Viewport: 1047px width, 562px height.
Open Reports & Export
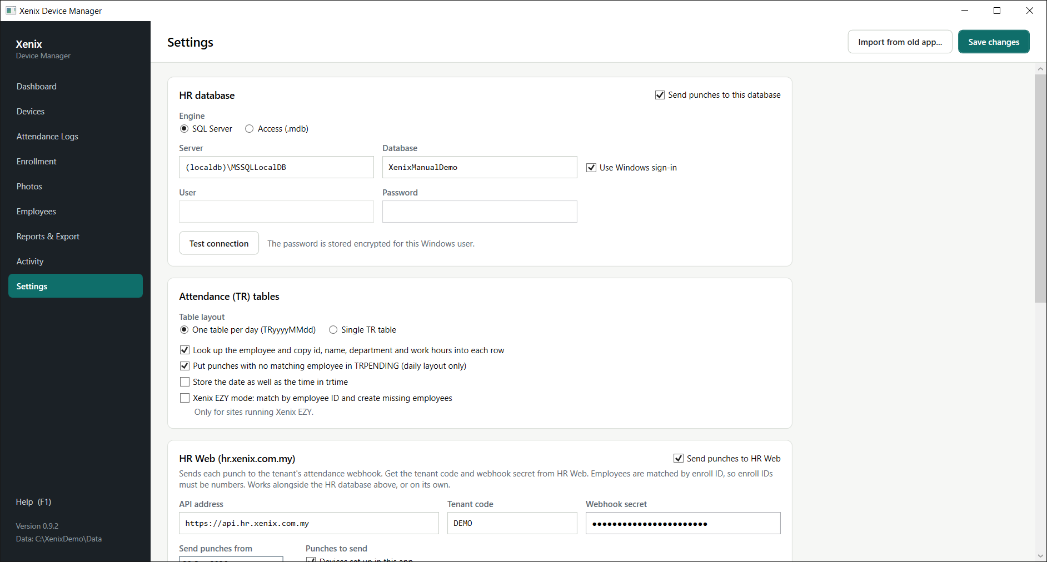tap(76, 237)
